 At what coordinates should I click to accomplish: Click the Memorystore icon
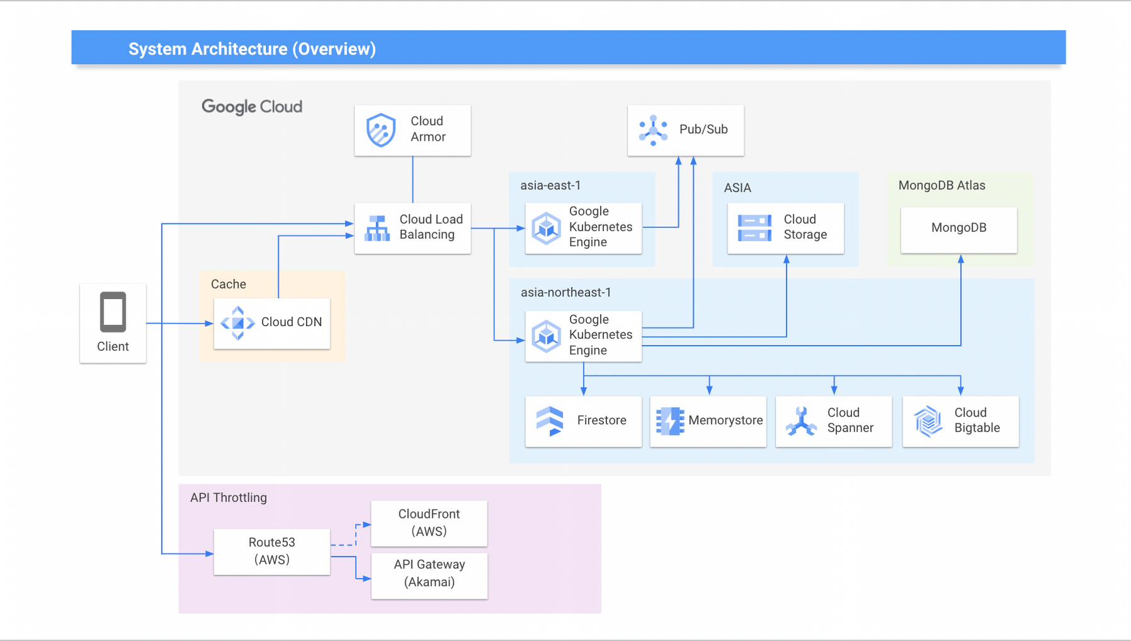tap(670, 421)
